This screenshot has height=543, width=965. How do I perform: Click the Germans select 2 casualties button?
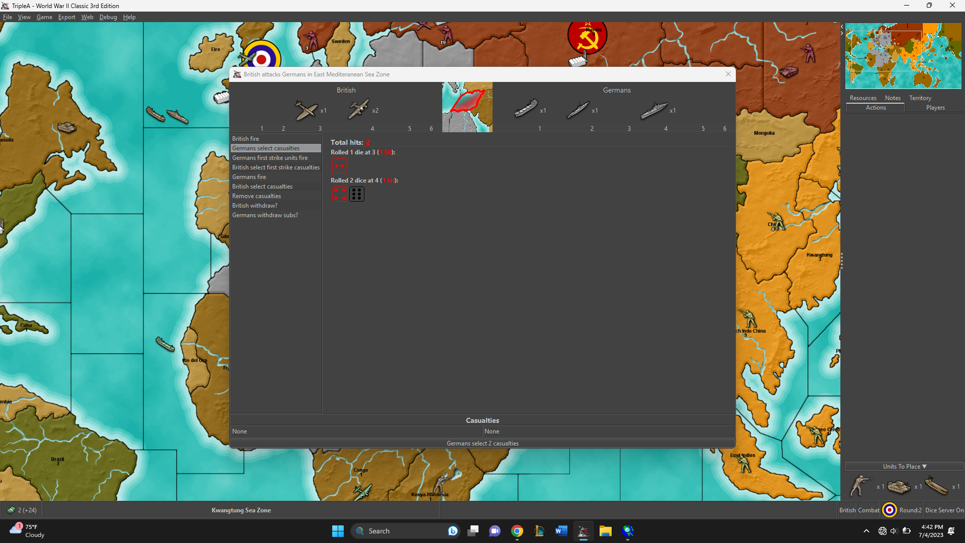(x=482, y=443)
